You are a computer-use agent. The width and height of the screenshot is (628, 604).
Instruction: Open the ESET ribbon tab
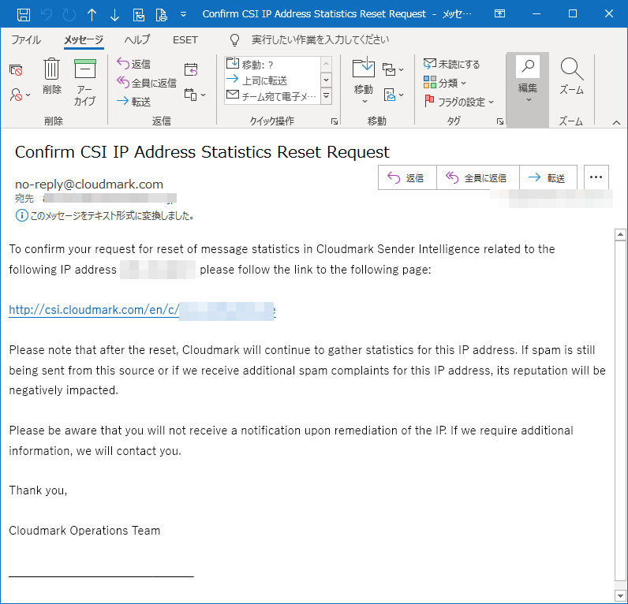(185, 39)
